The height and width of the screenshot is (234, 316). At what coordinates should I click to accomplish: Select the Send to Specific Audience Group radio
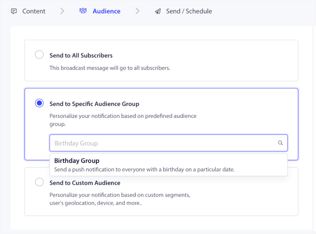click(39, 103)
